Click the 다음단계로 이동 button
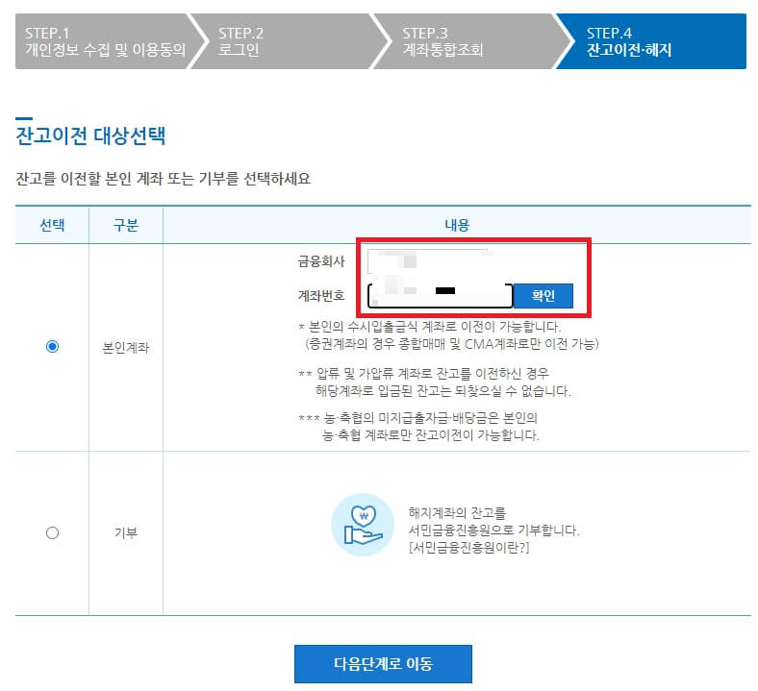The height and width of the screenshot is (691, 758). (x=383, y=663)
